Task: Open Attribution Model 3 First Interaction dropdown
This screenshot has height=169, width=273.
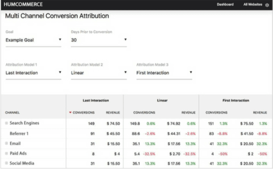Action: pyautogui.click(x=164, y=73)
